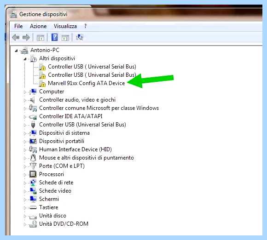Select first Controller USB ( Universal Serial Bus) under Altri dispositivi
The height and width of the screenshot is (240, 267).
[92, 67]
